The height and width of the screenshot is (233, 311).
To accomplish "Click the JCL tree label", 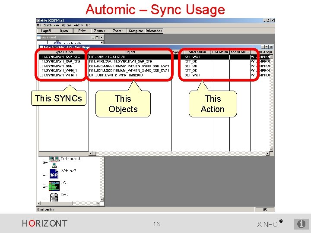I will (x=64, y=183).
